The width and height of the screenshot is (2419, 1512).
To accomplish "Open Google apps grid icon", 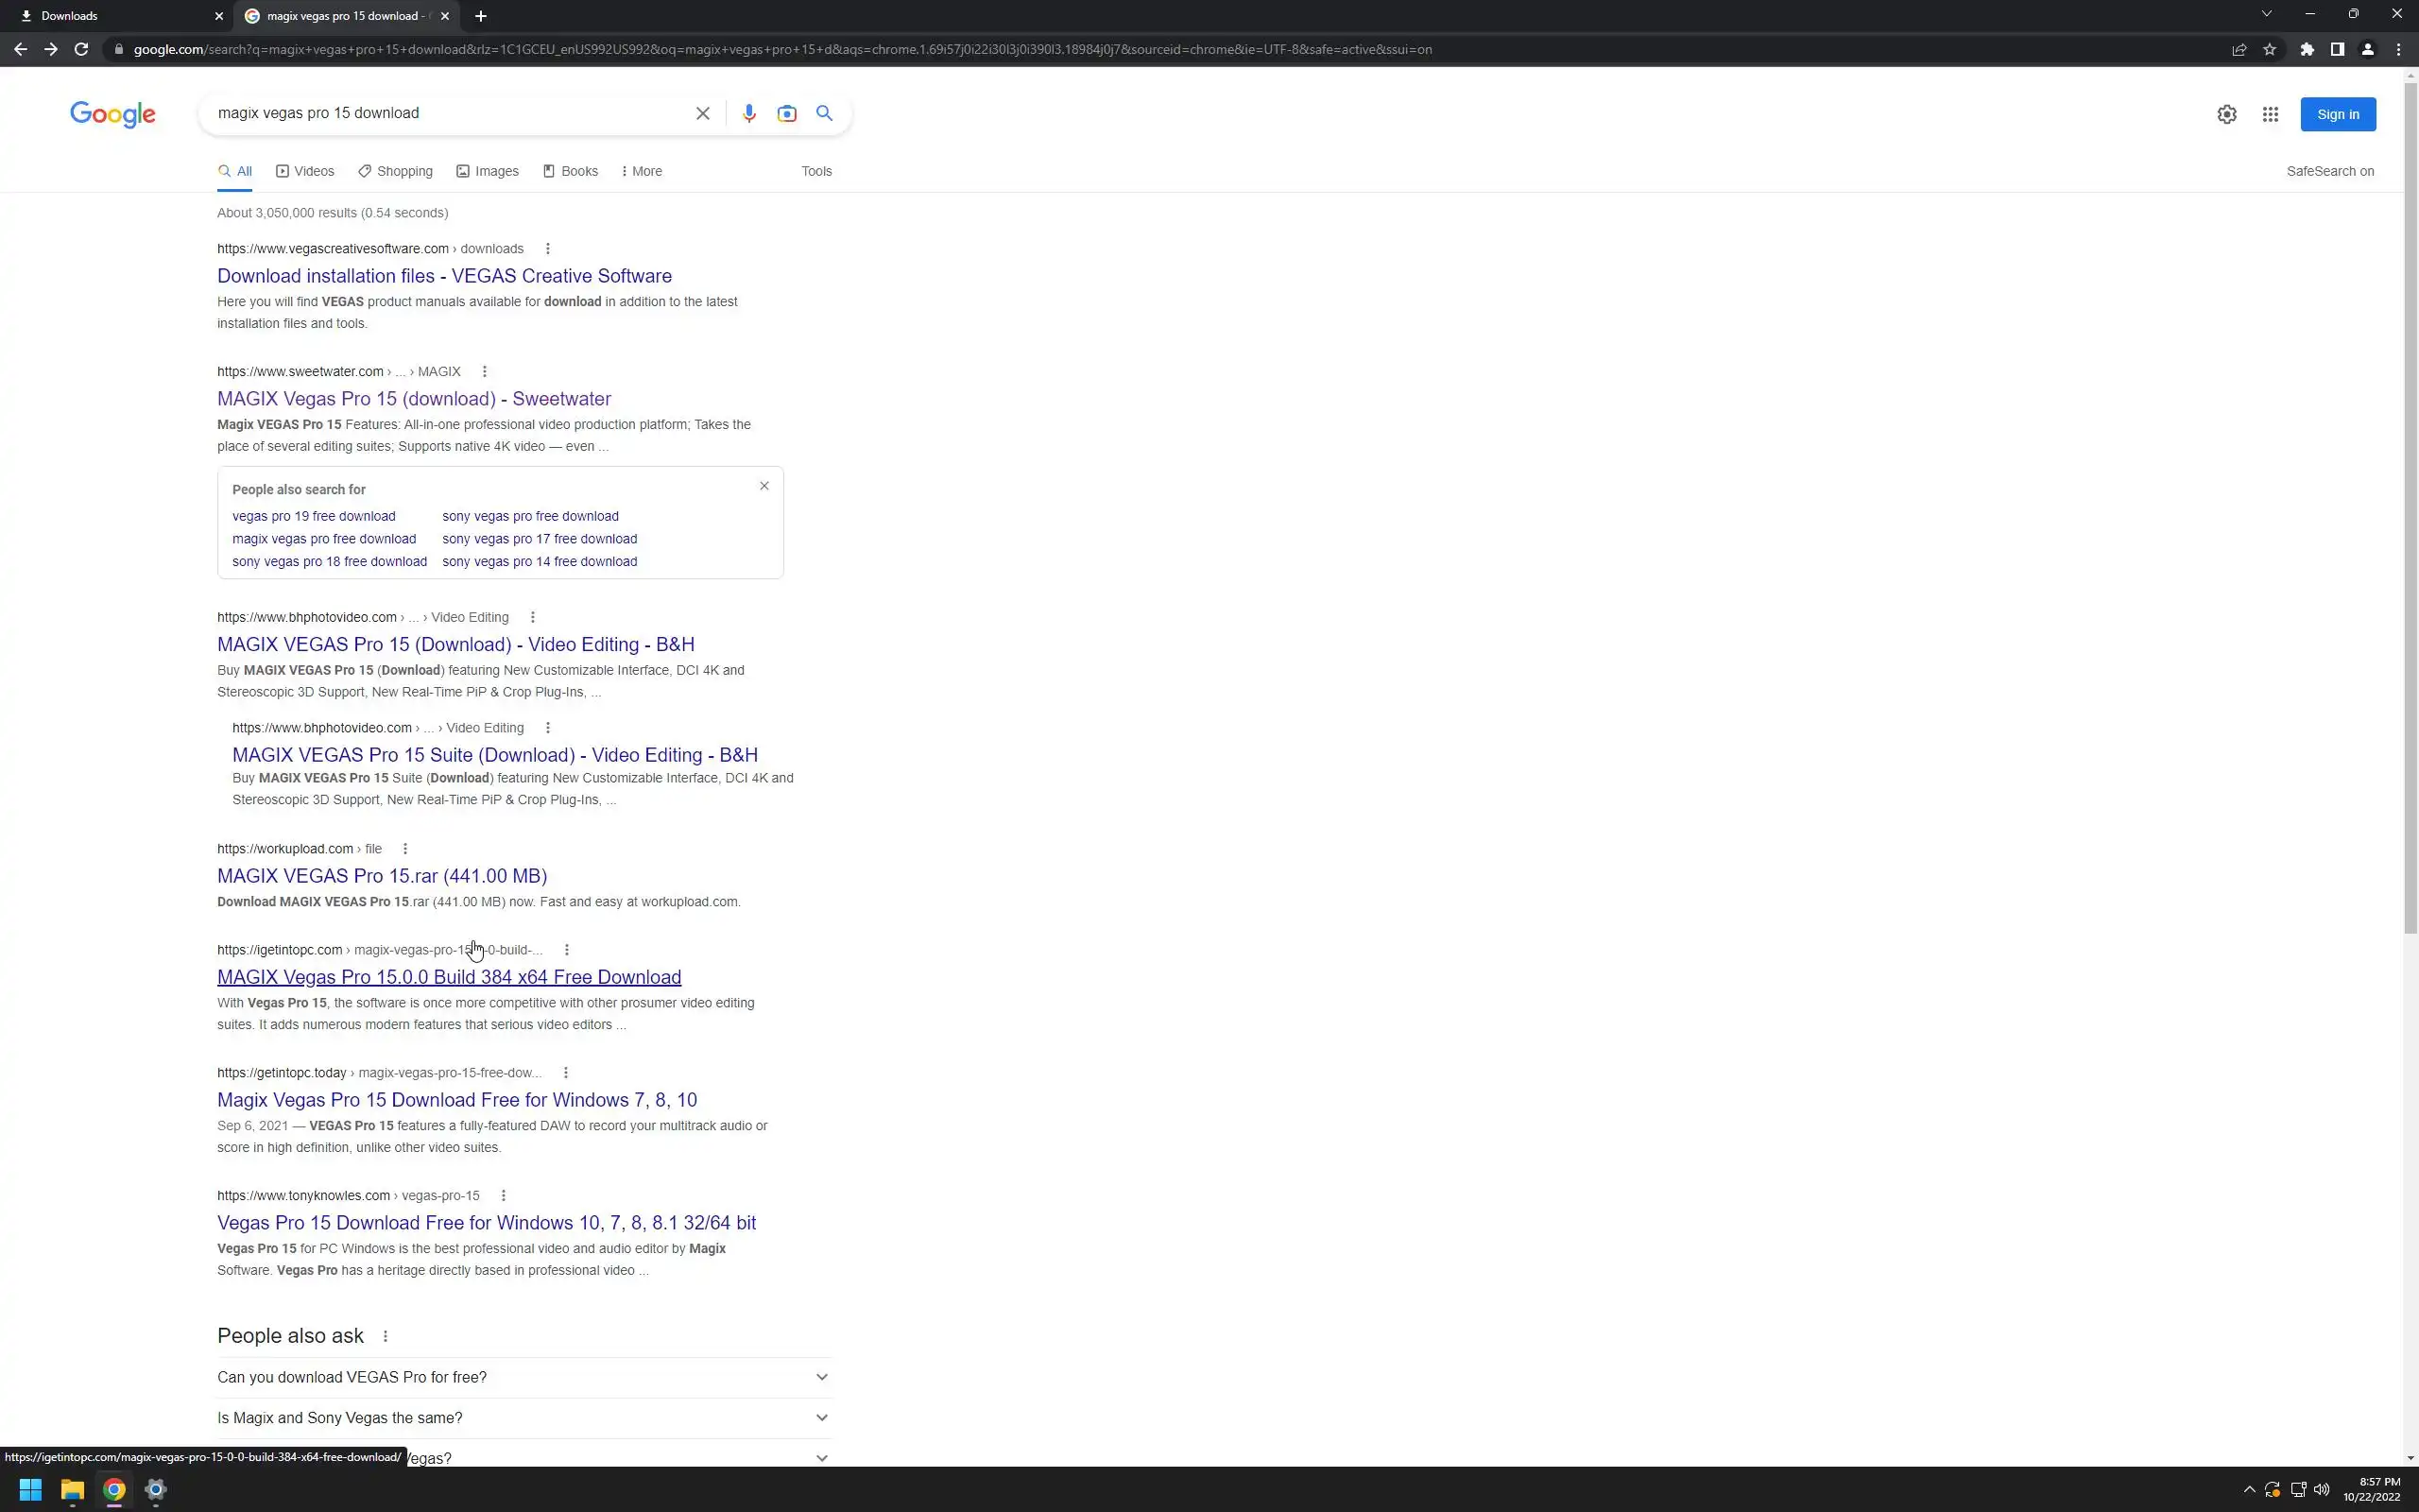I will (x=2270, y=115).
